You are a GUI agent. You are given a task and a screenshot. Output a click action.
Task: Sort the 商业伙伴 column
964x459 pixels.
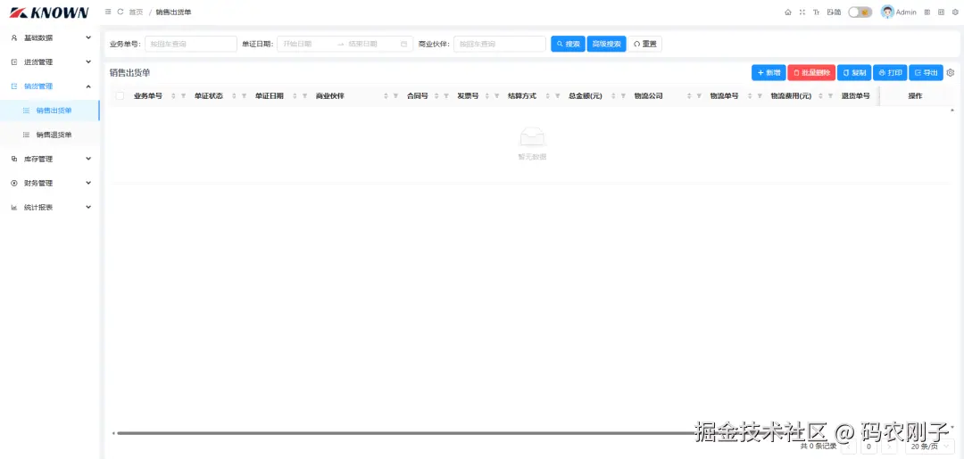[386, 96]
